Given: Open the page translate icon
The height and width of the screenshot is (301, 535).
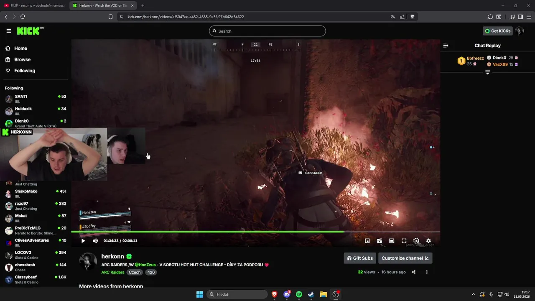Looking at the screenshot, I should click(393, 17).
